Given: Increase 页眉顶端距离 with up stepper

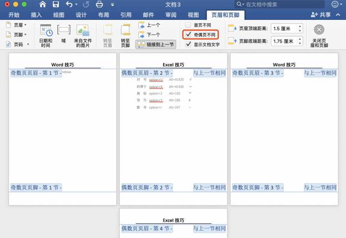Looking at the screenshot, I should [x=300, y=26].
